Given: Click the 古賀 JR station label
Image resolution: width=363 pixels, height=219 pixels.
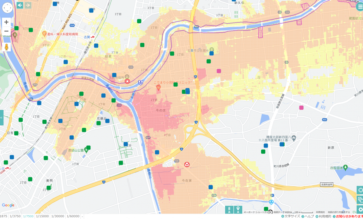Looking at the screenshot, I should (89, 37).
